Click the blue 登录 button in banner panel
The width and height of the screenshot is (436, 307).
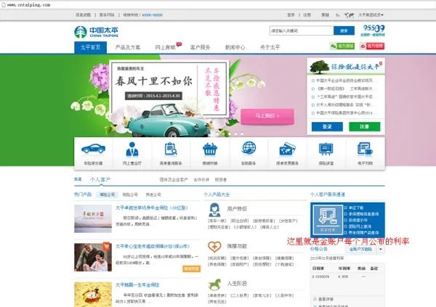tap(327, 126)
